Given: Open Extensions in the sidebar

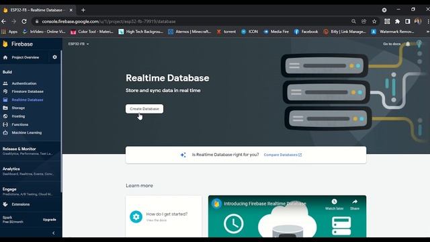Looking at the screenshot, I should pyautogui.click(x=21, y=204).
